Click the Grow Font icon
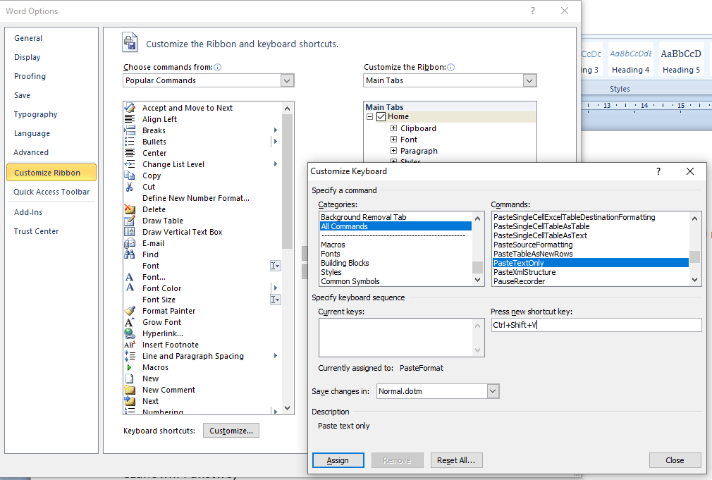This screenshot has width=712, height=480. point(130,322)
